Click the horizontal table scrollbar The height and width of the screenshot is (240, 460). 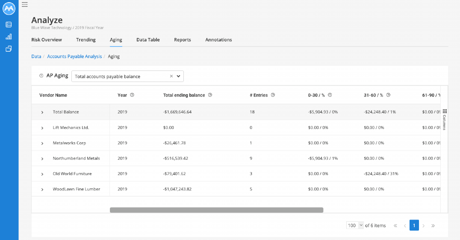tap(216, 210)
